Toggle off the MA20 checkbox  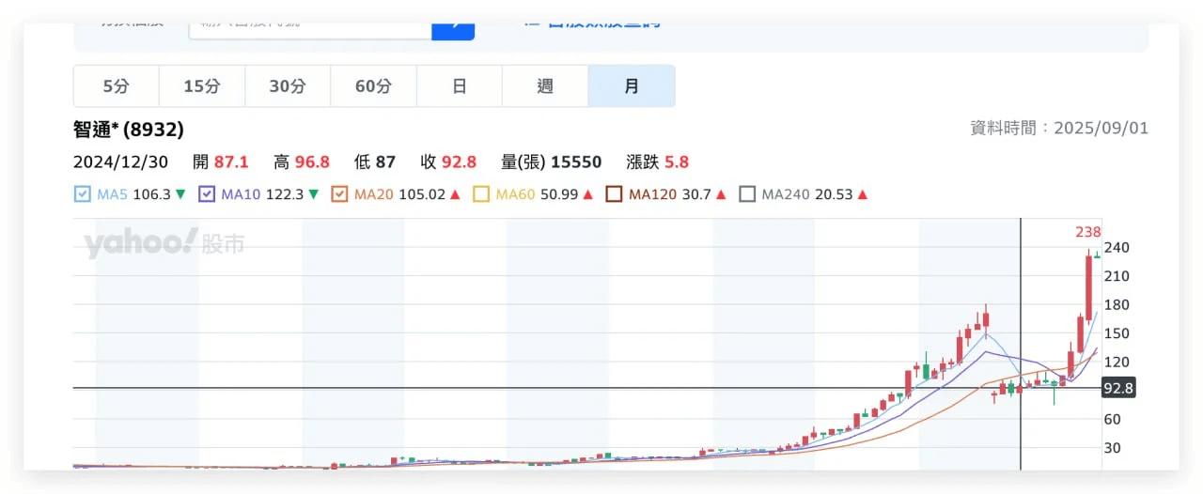pos(339,194)
